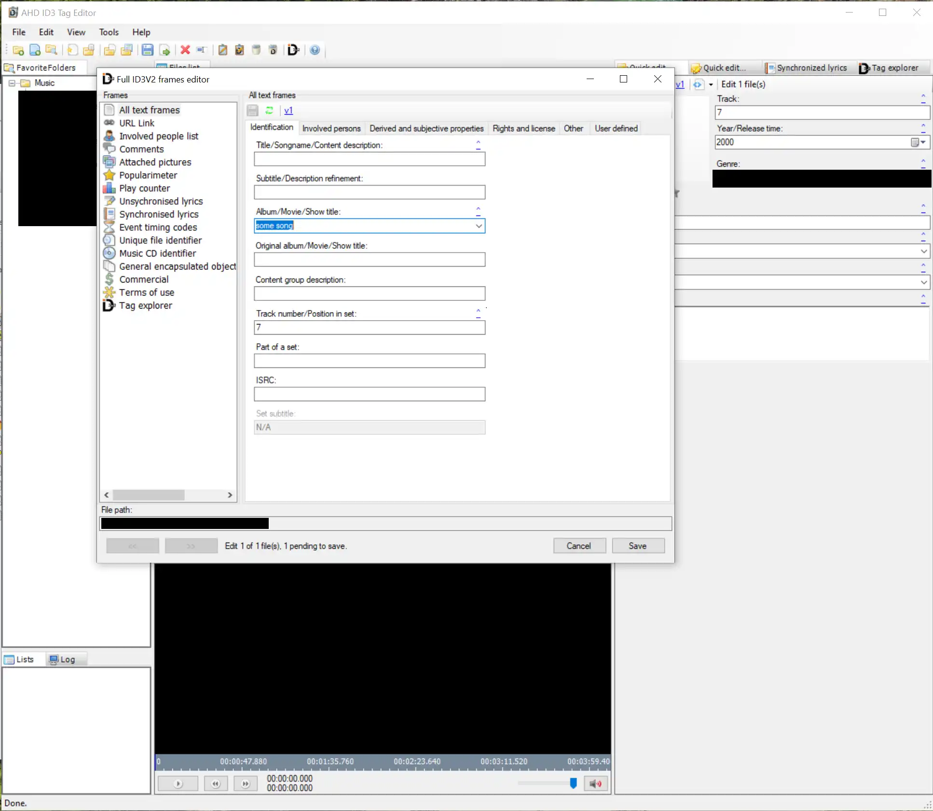The width and height of the screenshot is (933, 811).
Task: Click the add folder toolbar icon
Action: [18, 50]
